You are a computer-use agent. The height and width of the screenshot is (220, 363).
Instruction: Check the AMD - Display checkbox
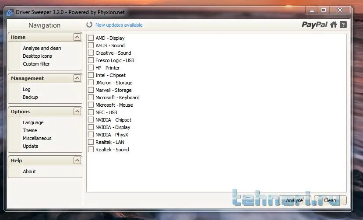pos(91,38)
